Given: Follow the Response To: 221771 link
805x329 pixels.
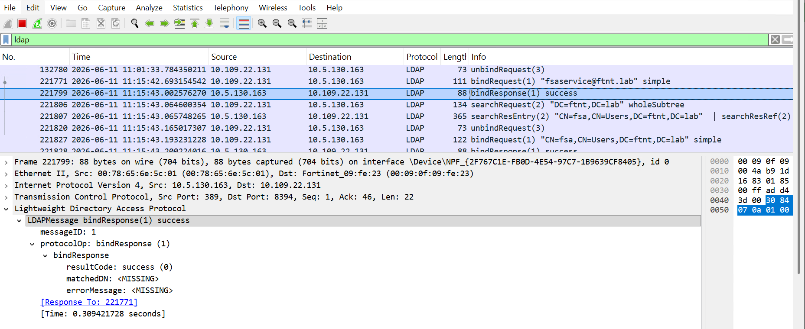Looking at the screenshot, I should click(x=89, y=302).
